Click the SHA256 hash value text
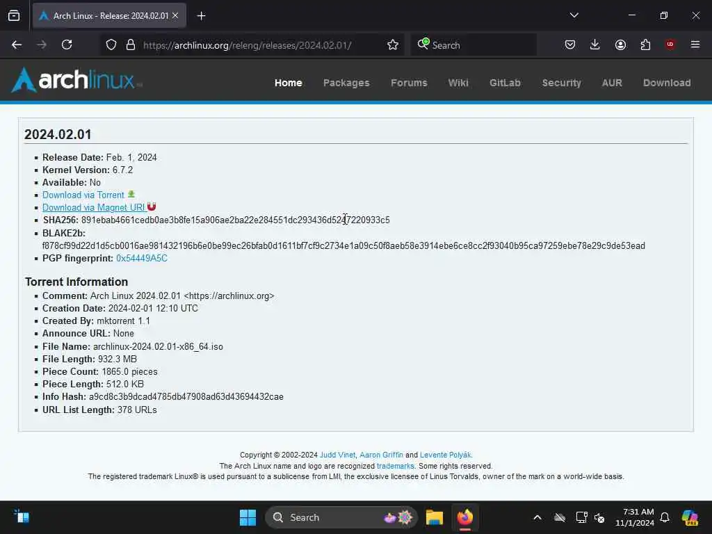 (235, 220)
